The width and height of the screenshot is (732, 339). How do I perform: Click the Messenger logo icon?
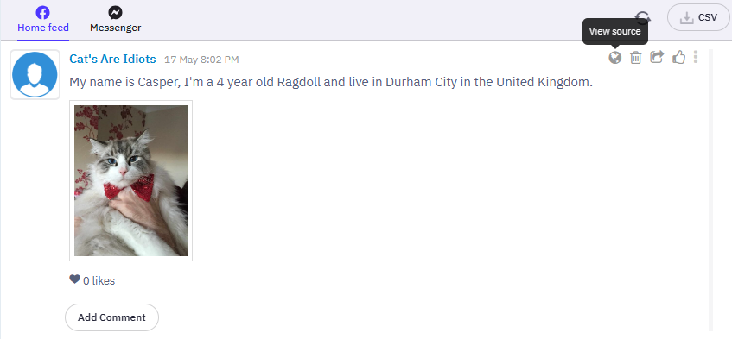click(x=115, y=12)
